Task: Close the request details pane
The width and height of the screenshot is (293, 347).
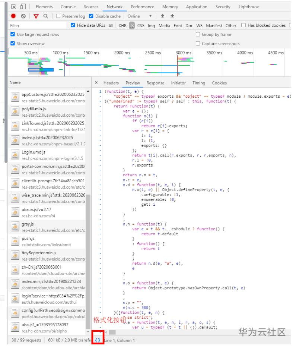Action: point(96,82)
